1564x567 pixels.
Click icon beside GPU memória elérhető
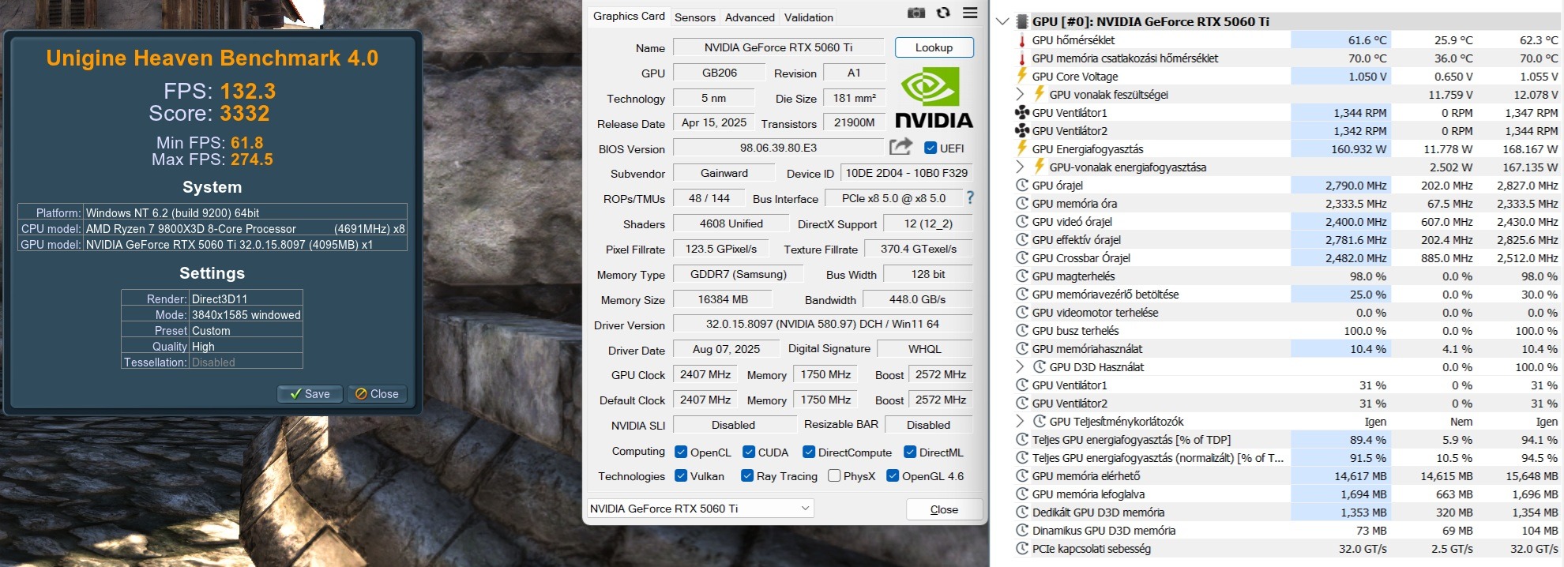click(1022, 476)
